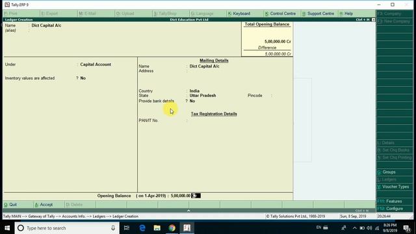Image resolution: width=416 pixels, height=234 pixels.
Task: Open Groups from the right panel
Action: click(395, 172)
